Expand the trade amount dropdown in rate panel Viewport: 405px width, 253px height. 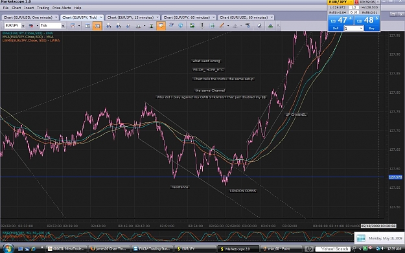coord(361,28)
